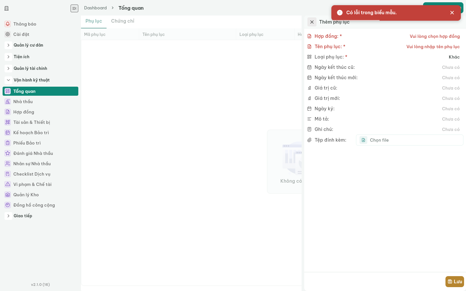Click Vi phạm & Chế tài warning icon

[8, 184]
